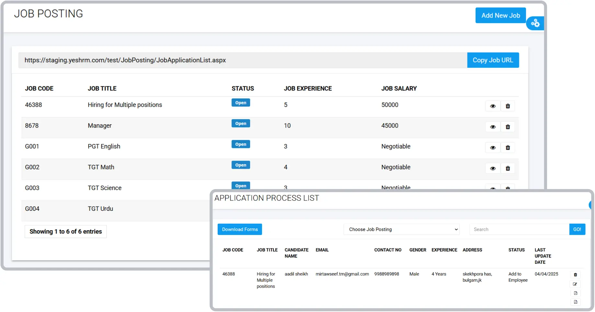Image resolution: width=595 pixels, height=312 pixels.
Task: Delete the Manager job 8678
Action: pos(508,127)
